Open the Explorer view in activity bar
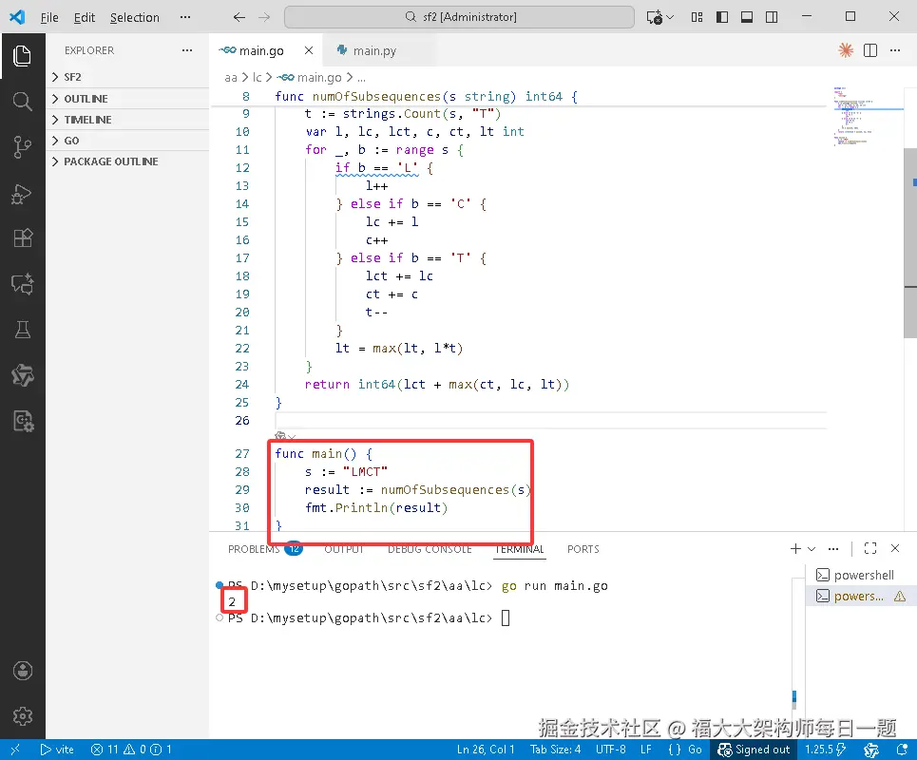The height and width of the screenshot is (760, 917). pos(22,56)
